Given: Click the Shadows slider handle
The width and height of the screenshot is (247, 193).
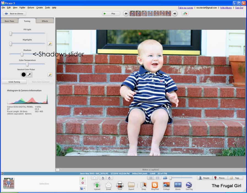Looking at the screenshot, I should (22, 54).
